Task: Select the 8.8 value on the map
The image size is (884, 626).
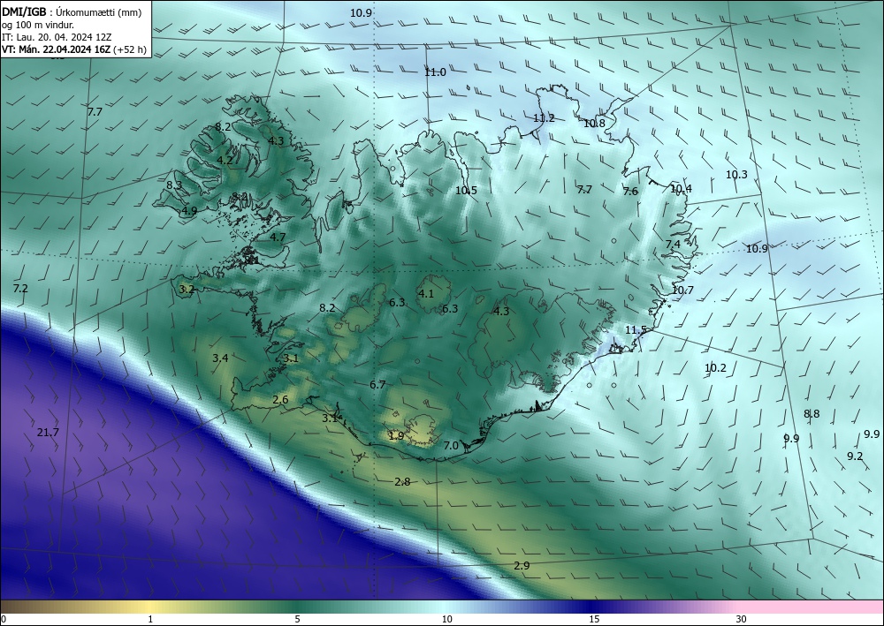Action: coord(812,414)
